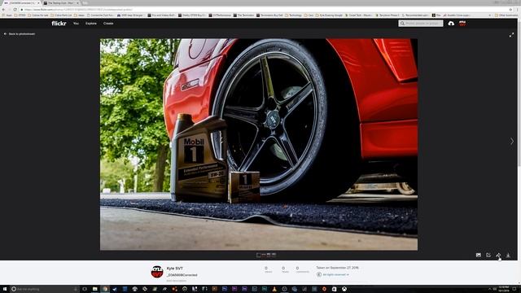Open Task View in taskbar
The height and width of the screenshot is (293, 521).
pyautogui.click(x=85, y=289)
